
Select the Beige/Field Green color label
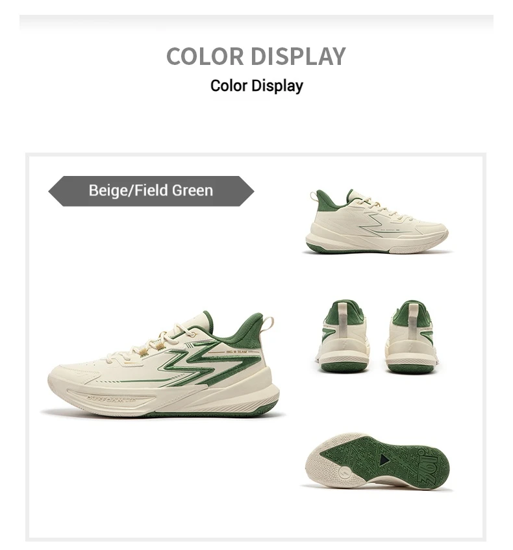click(x=151, y=191)
